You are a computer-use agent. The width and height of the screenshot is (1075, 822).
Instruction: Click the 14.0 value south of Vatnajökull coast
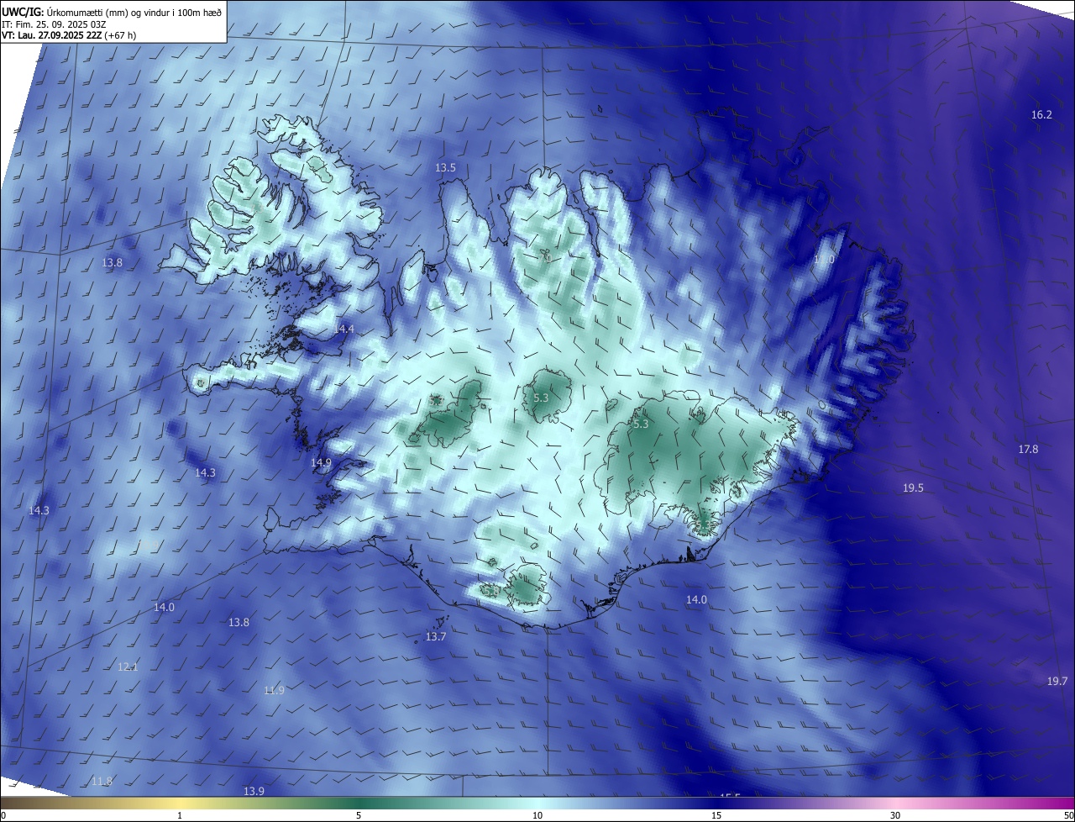[696, 599]
